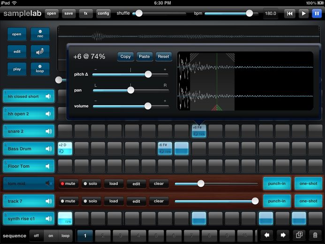Click the pan slider knob
Image resolution: width=325 pixels, height=244 pixels.
pos(130,90)
